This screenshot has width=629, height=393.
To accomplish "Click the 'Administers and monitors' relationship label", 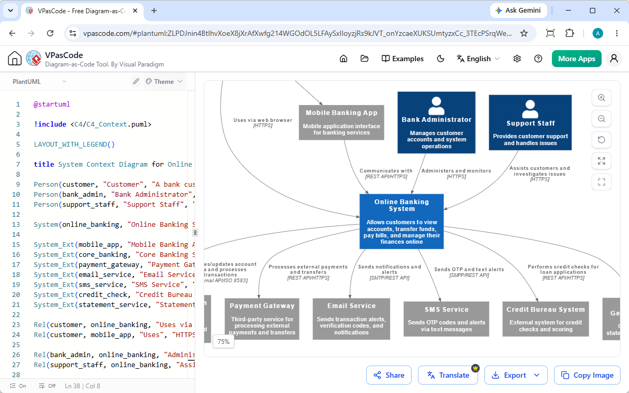I will 456,171.
